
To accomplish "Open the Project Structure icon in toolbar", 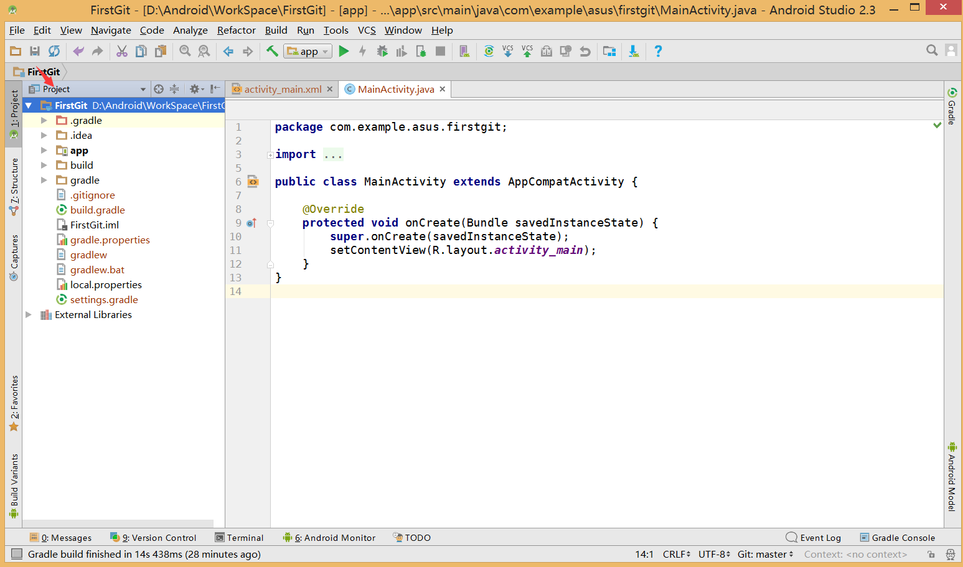I will (x=609, y=52).
